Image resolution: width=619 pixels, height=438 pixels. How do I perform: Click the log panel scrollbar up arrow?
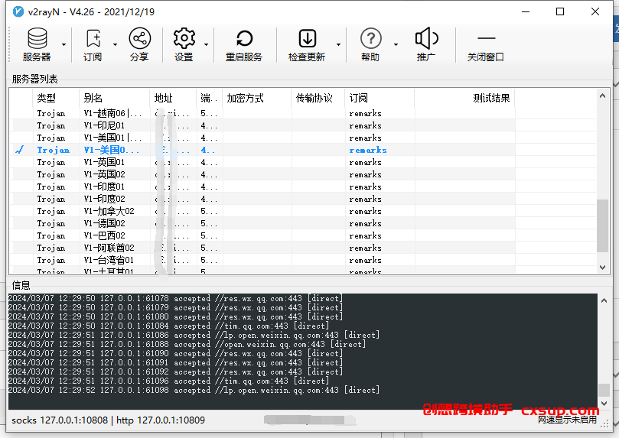604,301
